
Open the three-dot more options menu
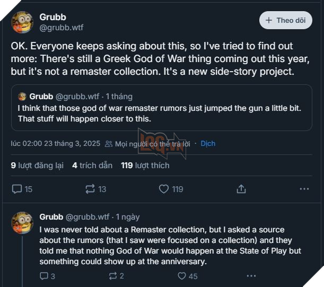tap(304, 189)
